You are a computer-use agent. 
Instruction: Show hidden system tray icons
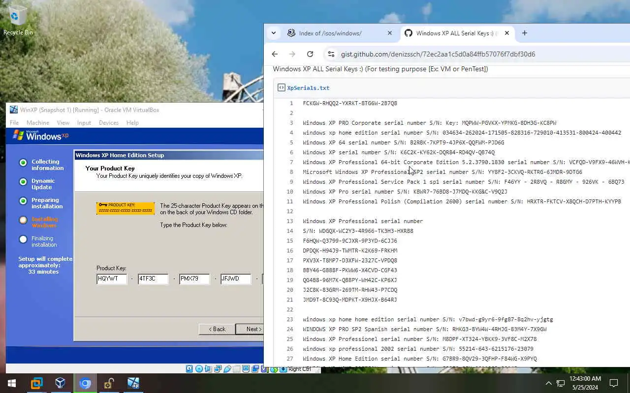click(x=548, y=383)
